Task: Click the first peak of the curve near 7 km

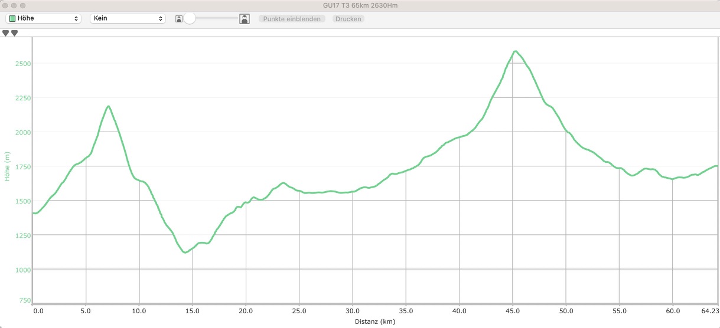Action: pos(109,106)
